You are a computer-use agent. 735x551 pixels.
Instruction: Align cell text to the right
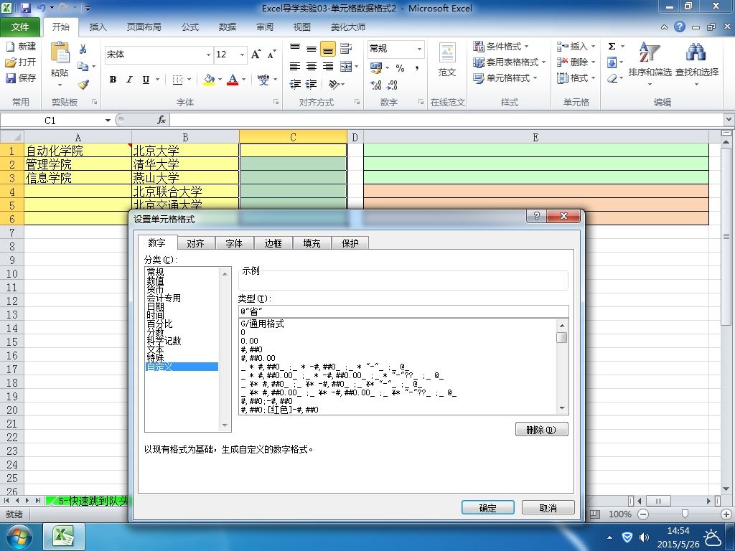327,67
